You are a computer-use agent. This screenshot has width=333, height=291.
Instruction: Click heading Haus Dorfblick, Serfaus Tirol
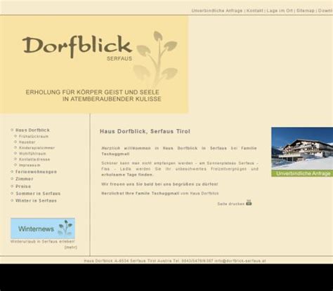coord(145,131)
